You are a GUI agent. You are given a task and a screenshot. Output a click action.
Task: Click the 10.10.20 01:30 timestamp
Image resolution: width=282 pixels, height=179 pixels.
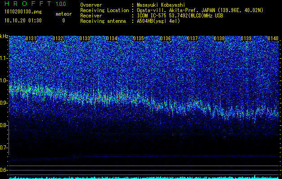tap(22, 21)
